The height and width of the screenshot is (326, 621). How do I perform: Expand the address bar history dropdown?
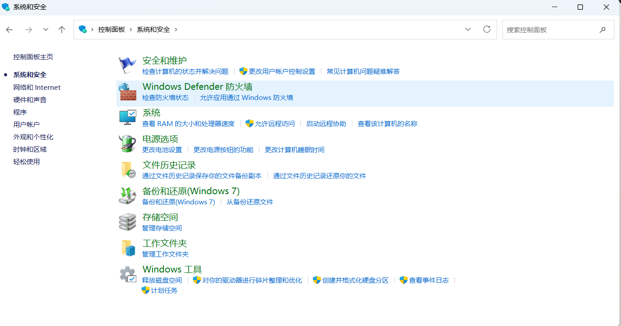click(x=468, y=29)
